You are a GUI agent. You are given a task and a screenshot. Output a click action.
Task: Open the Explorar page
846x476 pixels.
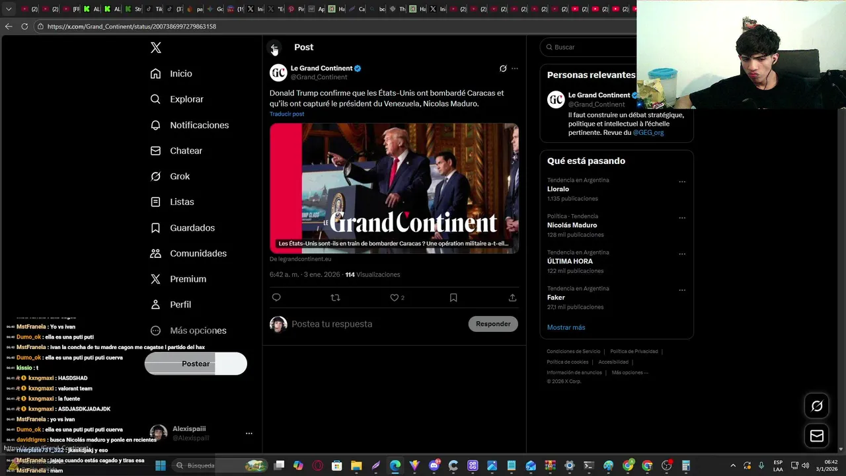[x=176, y=99]
